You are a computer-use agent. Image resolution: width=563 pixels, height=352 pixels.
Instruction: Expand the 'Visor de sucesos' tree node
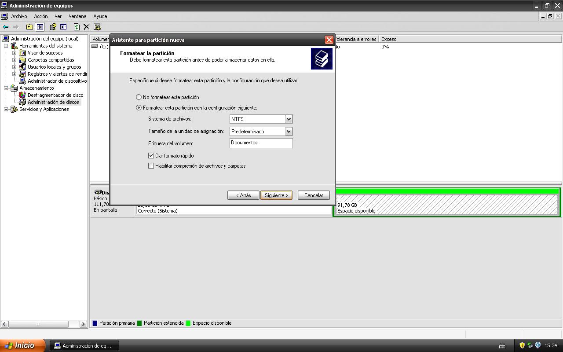[14, 53]
